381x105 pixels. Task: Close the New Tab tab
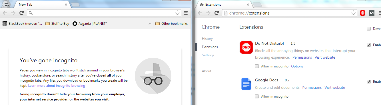pos(66,5)
